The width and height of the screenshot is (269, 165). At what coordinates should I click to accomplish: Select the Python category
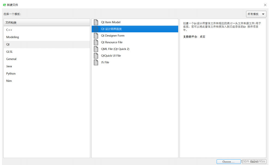tap(47, 74)
